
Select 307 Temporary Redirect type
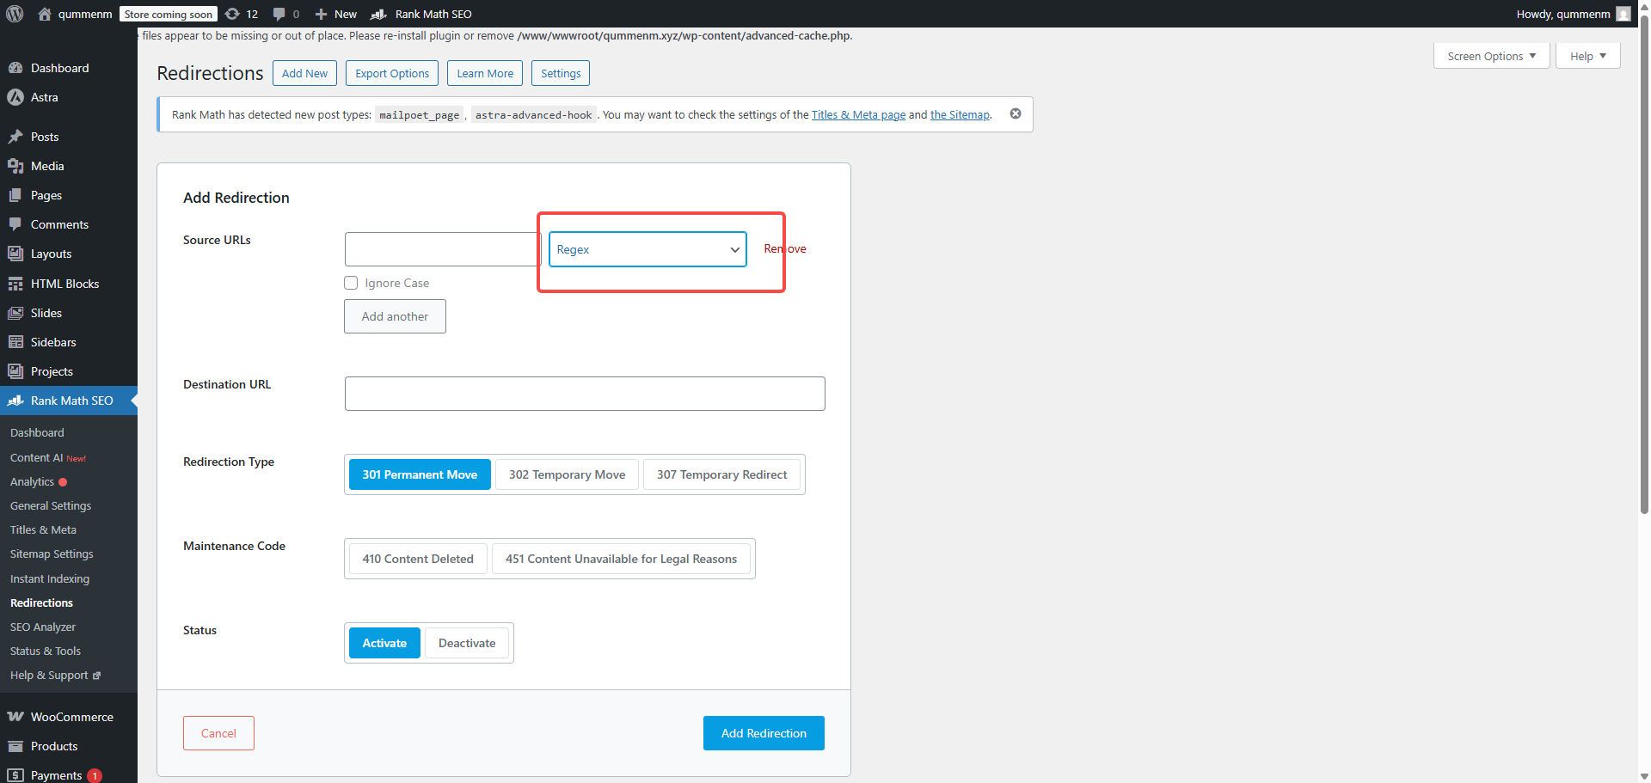point(722,474)
